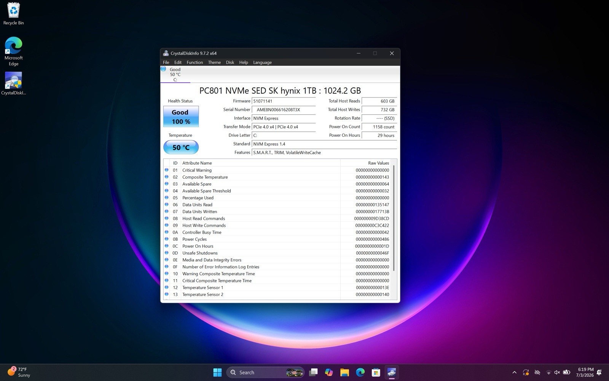
Task: Select the Host Read Commands row
Action: pyautogui.click(x=278, y=218)
